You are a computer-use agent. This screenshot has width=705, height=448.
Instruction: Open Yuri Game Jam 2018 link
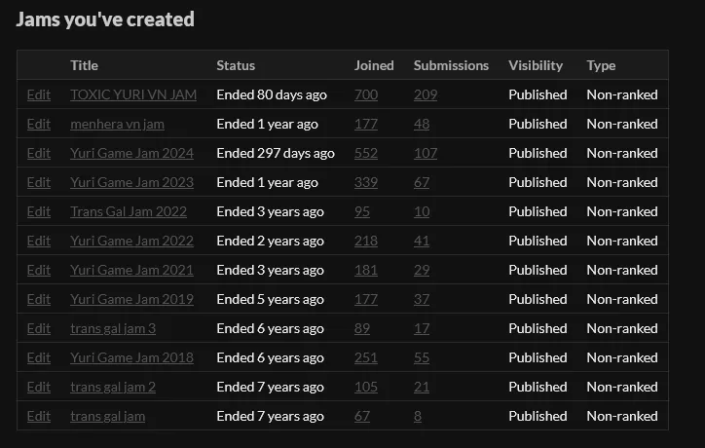click(131, 357)
